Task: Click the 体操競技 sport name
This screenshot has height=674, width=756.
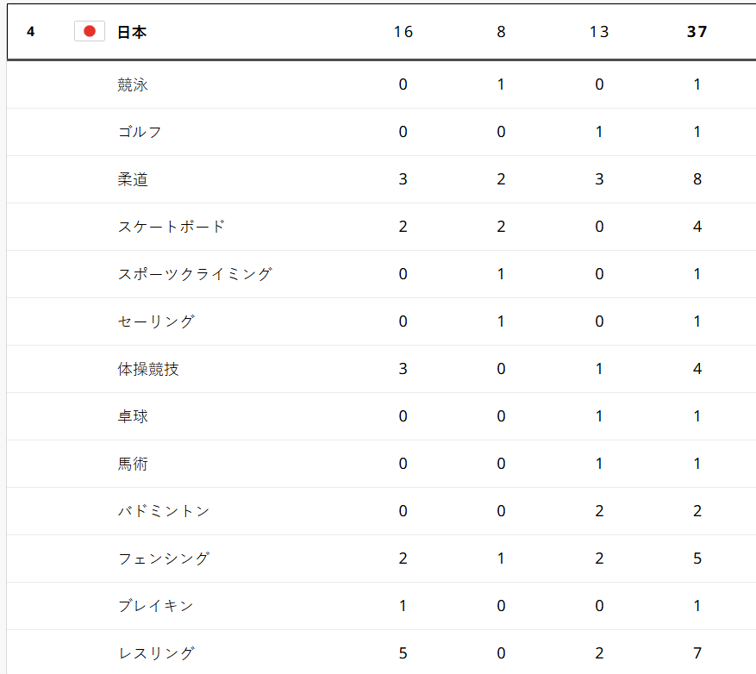Action: [148, 369]
